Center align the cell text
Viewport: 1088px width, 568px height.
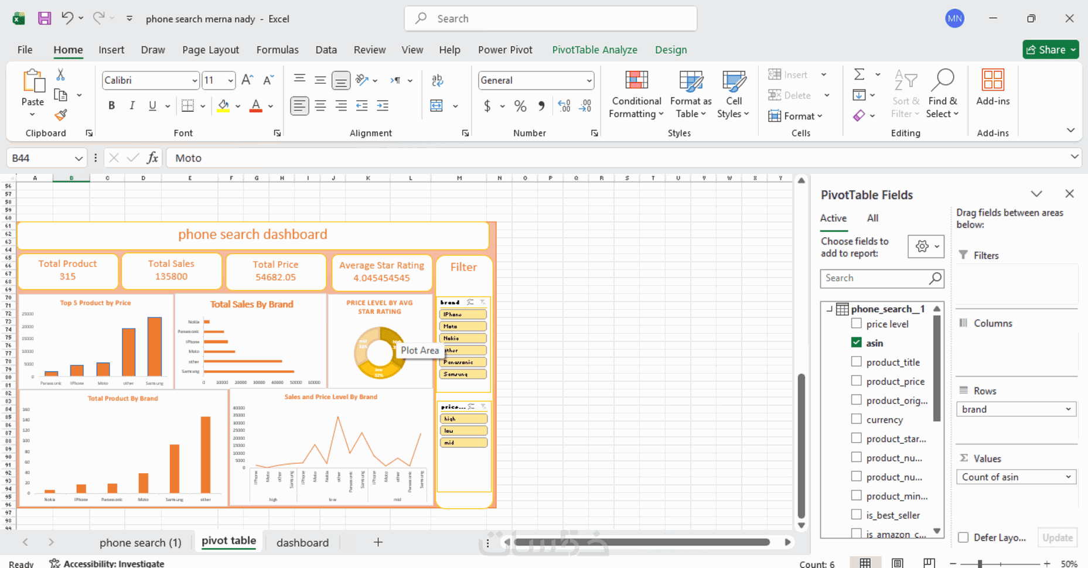320,105
